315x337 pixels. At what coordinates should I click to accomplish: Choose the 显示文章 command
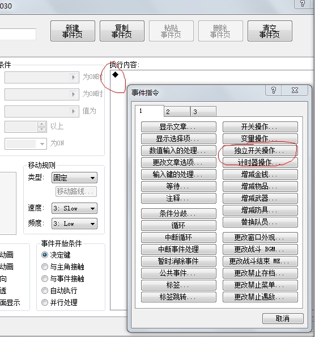(178, 127)
